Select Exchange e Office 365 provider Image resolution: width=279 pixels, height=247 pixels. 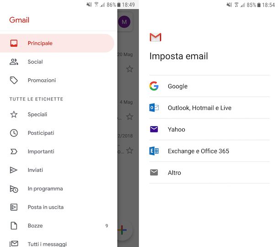[x=209, y=151]
